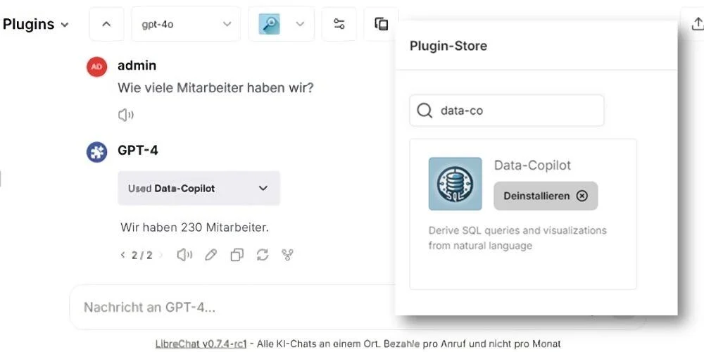
Task: Click the Derive SQL queries description text
Action: point(517,238)
